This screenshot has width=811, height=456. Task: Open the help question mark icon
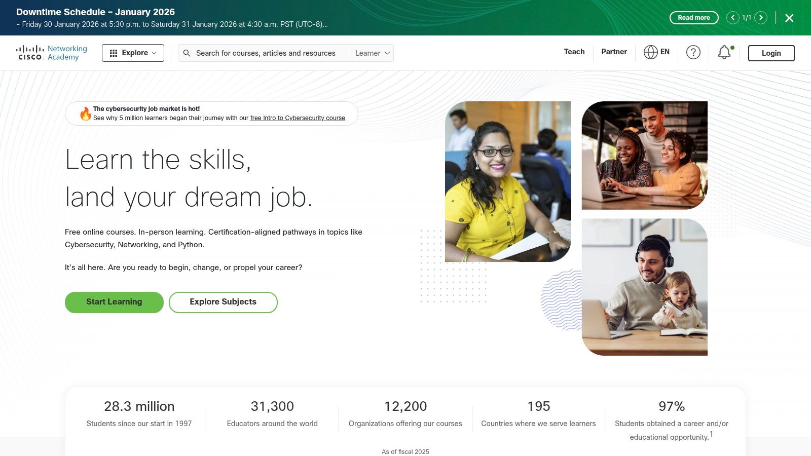click(693, 52)
